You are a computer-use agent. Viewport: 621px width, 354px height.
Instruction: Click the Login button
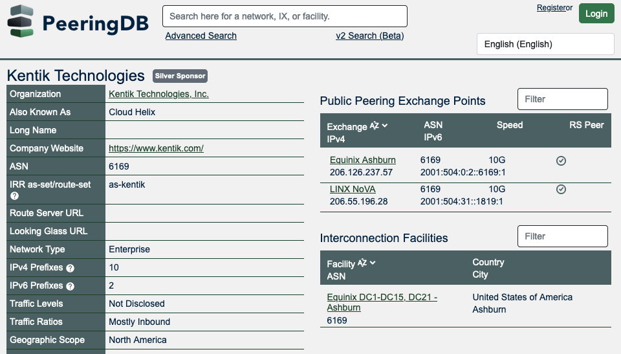[x=596, y=14]
